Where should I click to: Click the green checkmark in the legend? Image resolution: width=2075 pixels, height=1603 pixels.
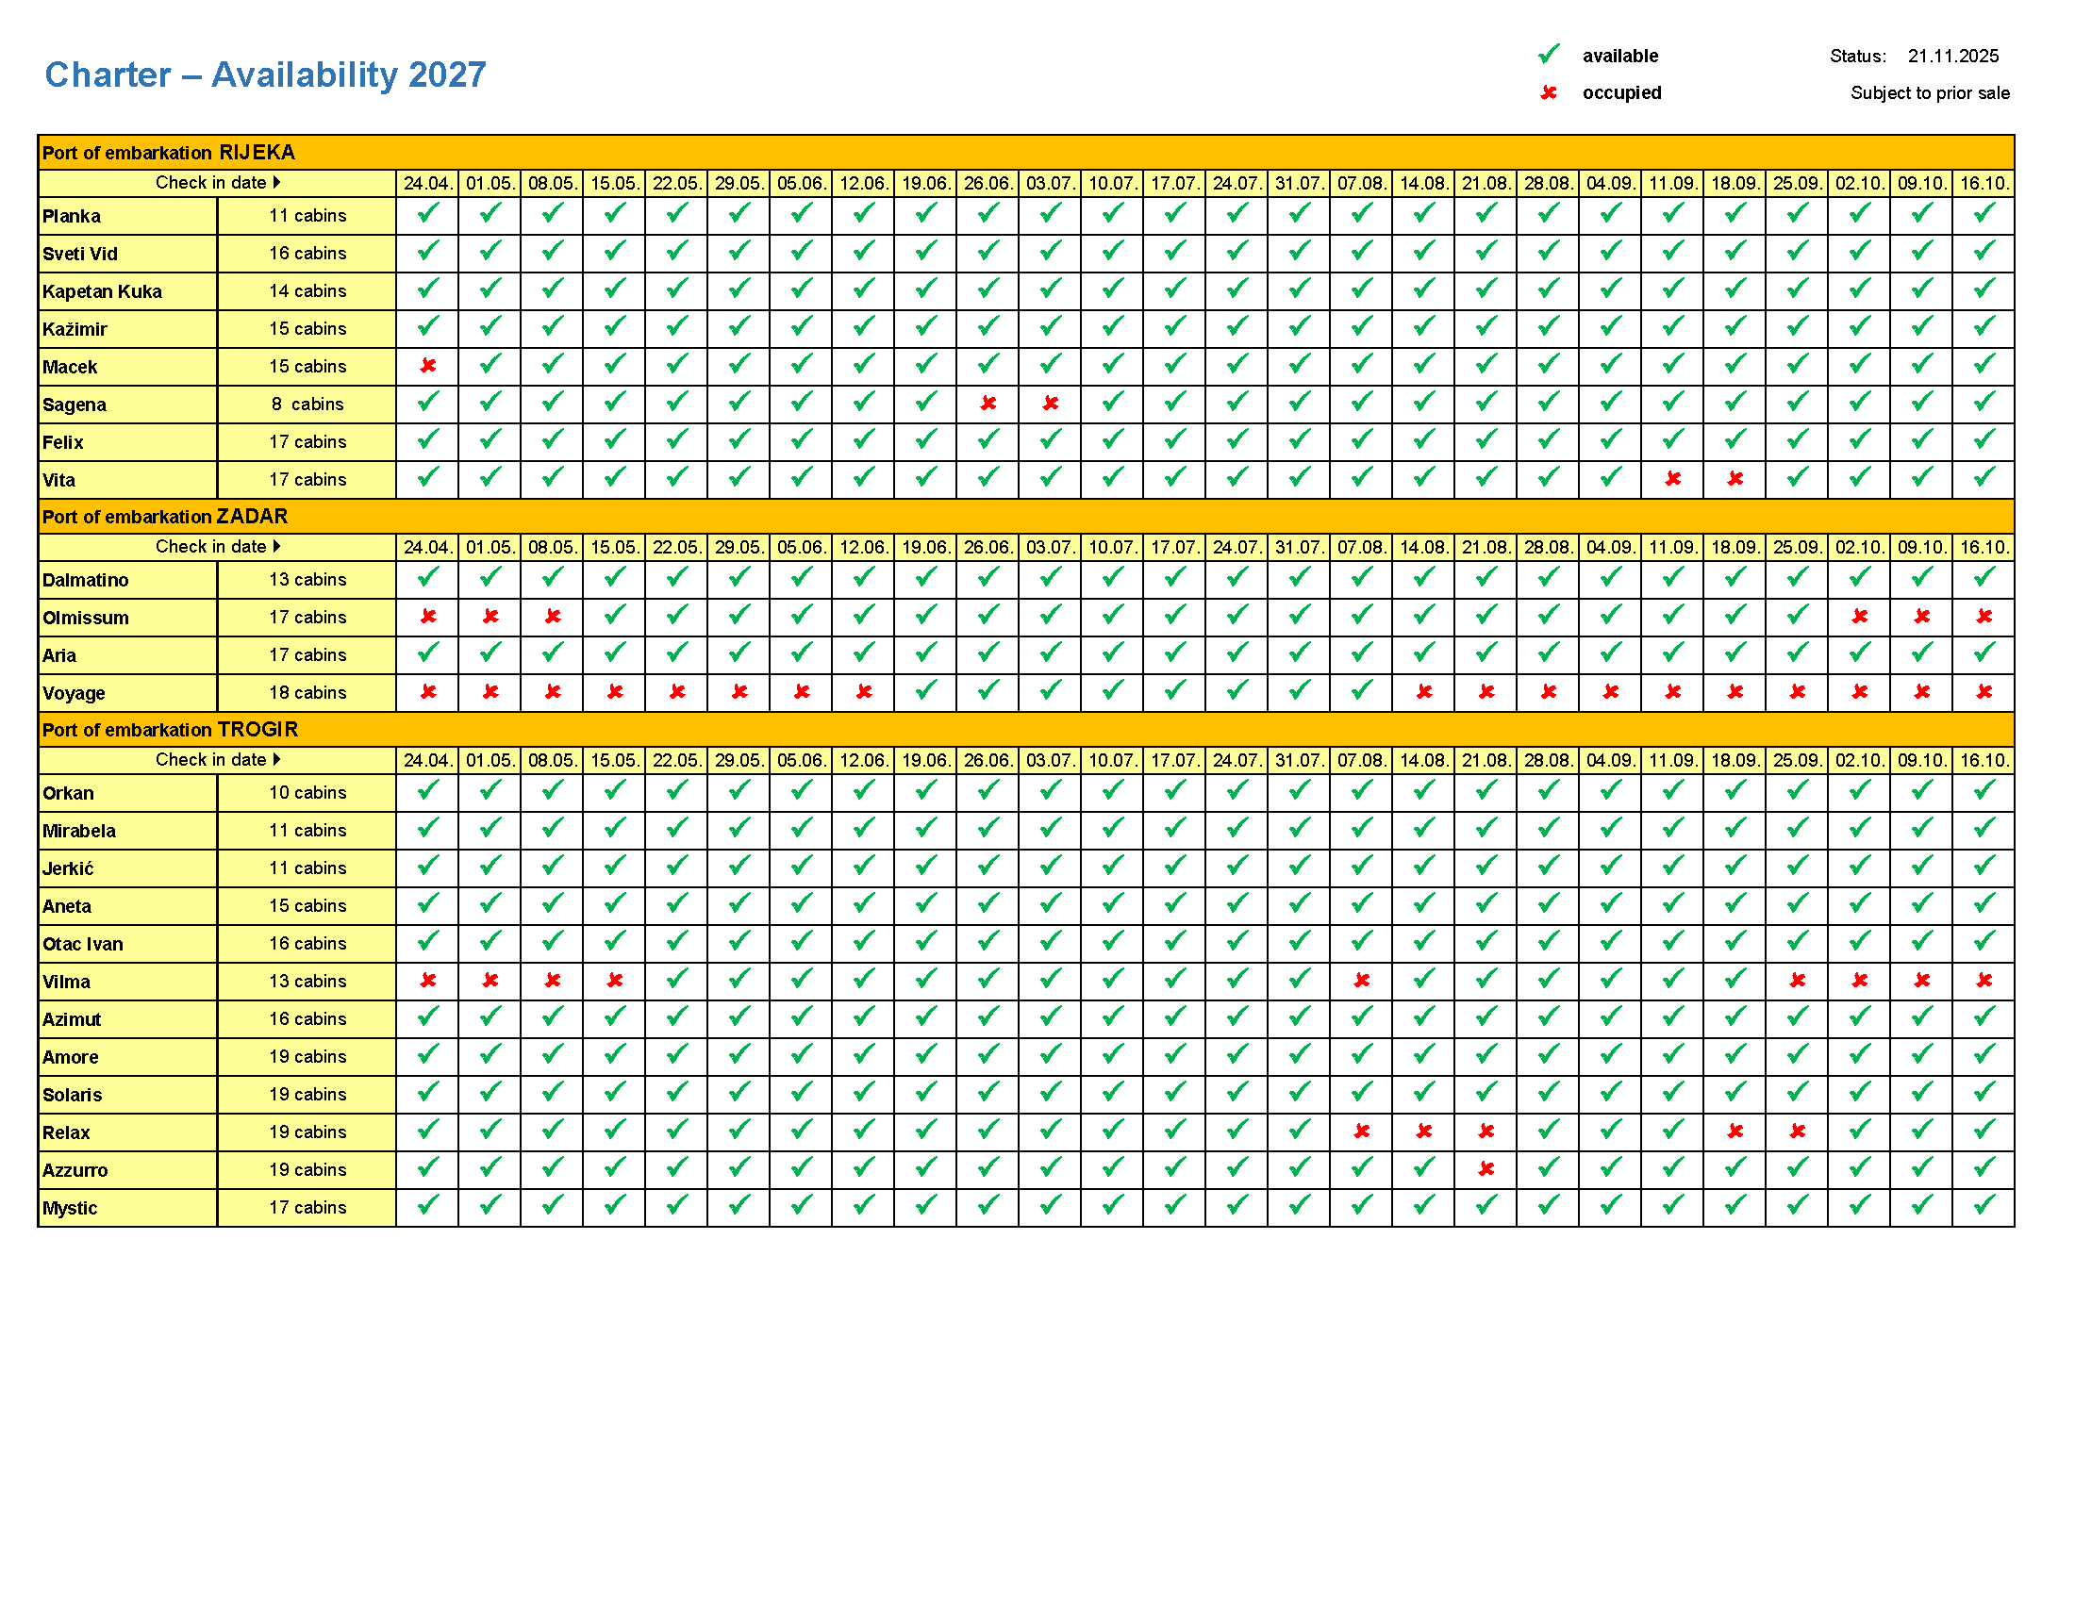tap(1548, 54)
